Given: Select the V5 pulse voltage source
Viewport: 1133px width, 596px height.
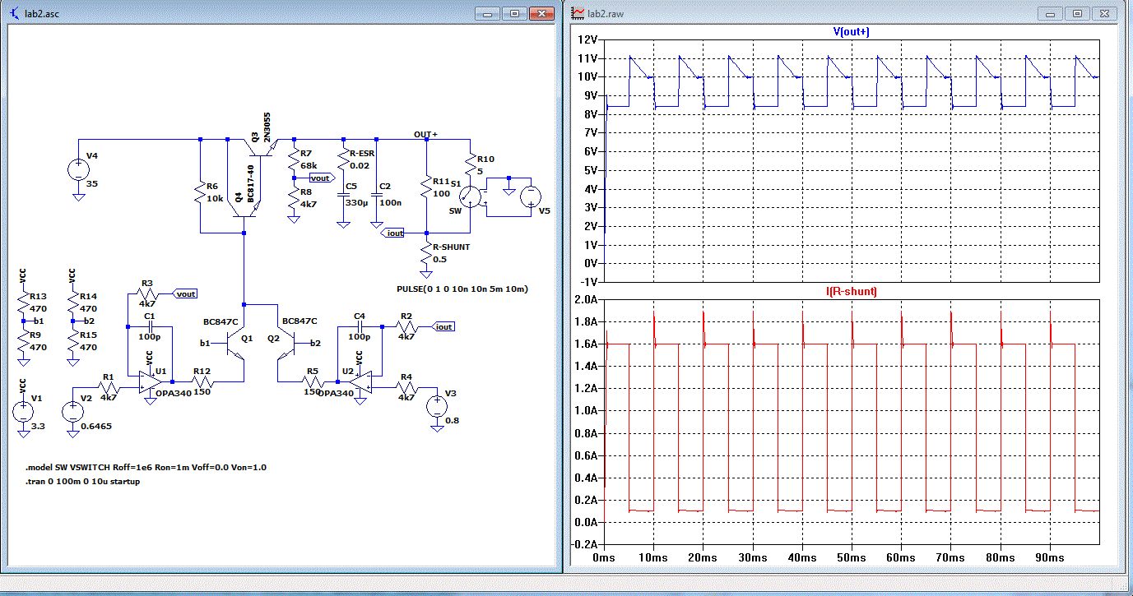Looking at the screenshot, I should (x=530, y=195).
